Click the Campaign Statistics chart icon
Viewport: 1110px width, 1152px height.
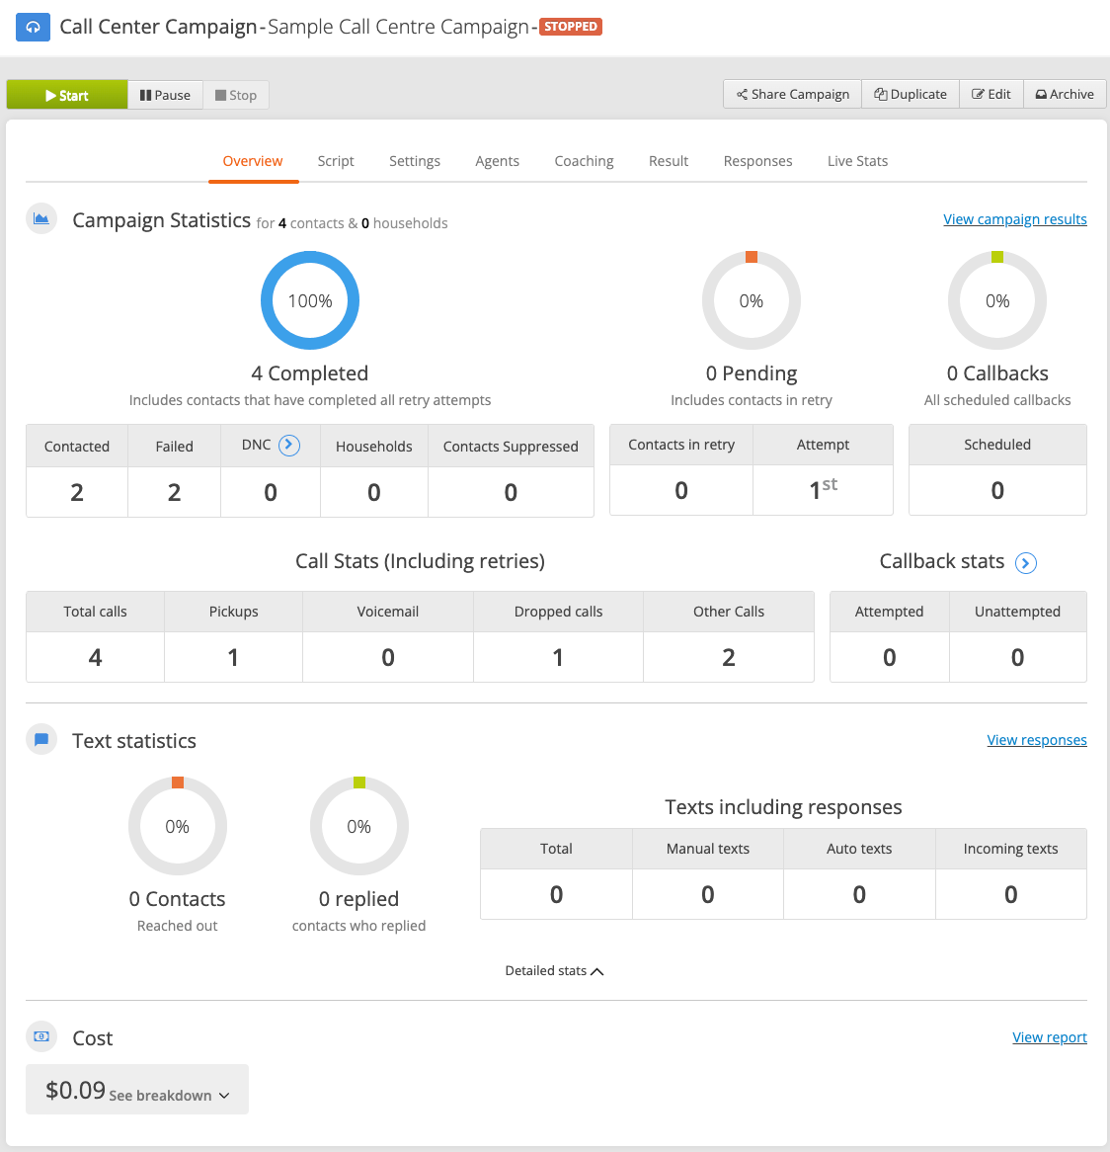[41, 219]
